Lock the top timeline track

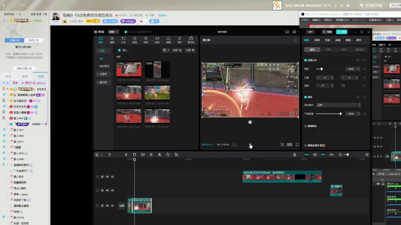102,177
